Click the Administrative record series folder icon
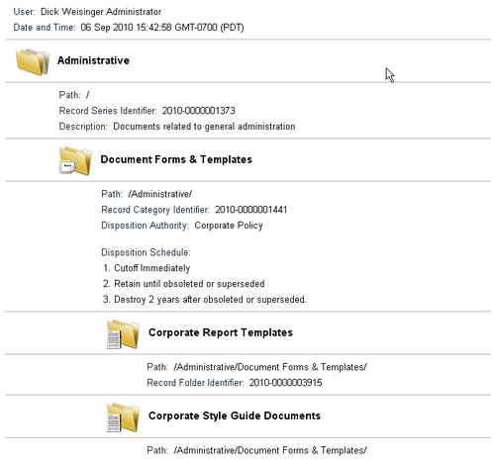495x460 pixels. coord(33,61)
